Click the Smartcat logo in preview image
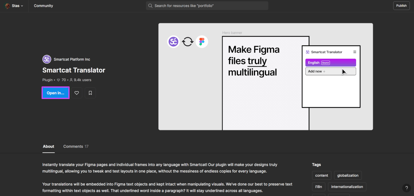This screenshot has width=414, height=196. click(174, 42)
